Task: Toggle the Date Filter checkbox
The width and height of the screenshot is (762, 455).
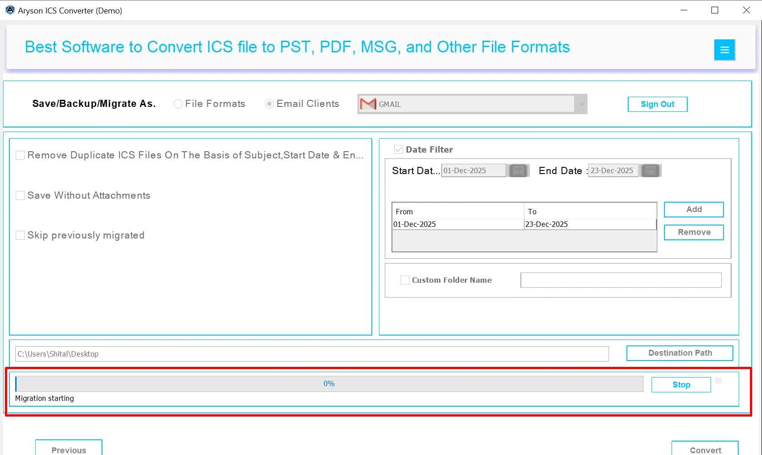Action: coord(398,149)
